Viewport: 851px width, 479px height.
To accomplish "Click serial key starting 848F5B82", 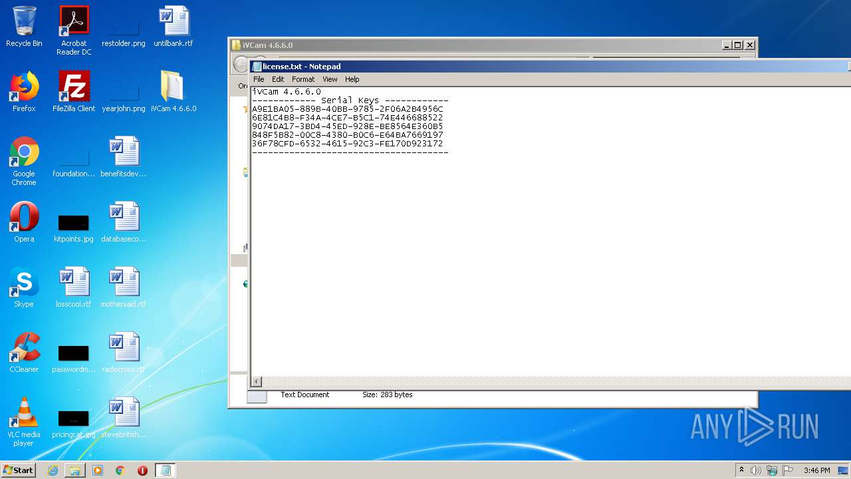I will 347,135.
